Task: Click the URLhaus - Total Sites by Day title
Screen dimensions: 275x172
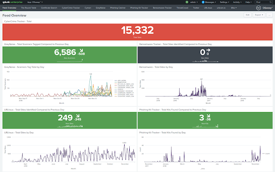Action: pos(19,133)
